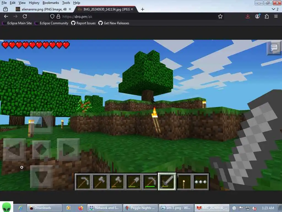The width and height of the screenshot is (282, 212).
Task: Click the in-game chat bubble icon
Action: coord(274,47)
